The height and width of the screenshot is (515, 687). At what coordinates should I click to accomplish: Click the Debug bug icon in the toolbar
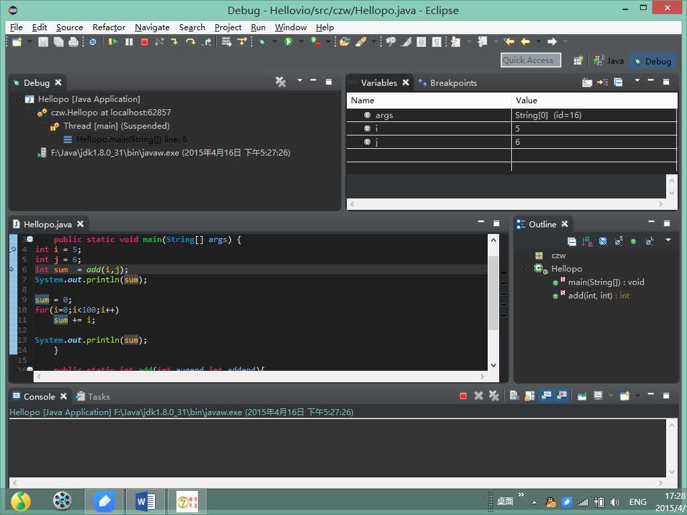point(262,42)
